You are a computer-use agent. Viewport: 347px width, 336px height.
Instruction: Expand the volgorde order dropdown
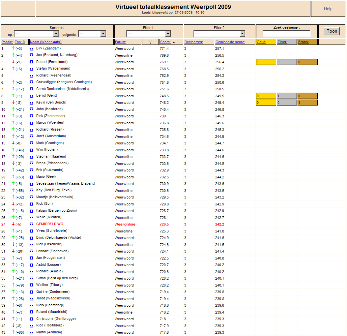click(92, 34)
